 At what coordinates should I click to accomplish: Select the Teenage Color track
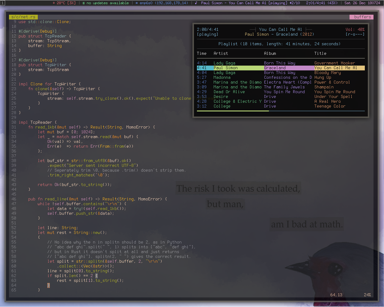329,106
